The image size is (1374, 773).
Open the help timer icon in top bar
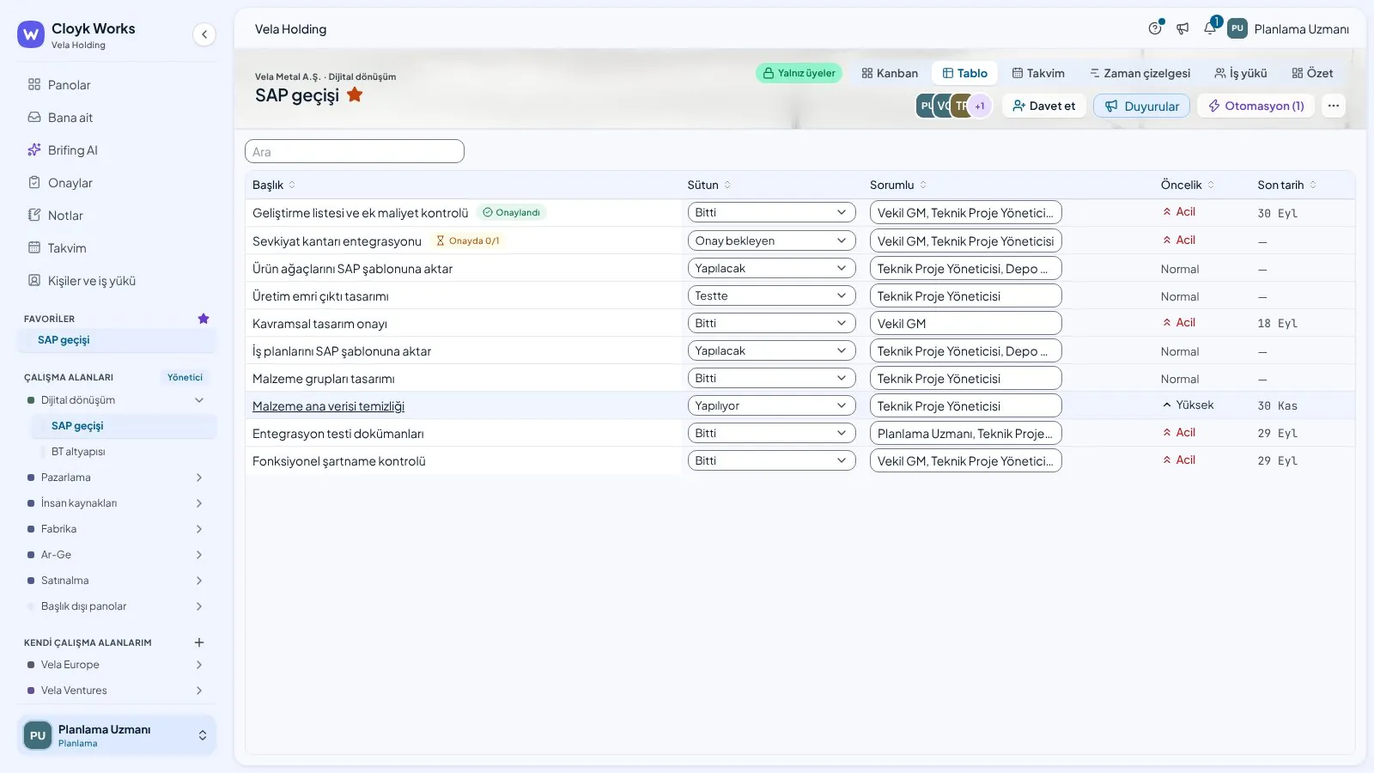[x=1155, y=28]
